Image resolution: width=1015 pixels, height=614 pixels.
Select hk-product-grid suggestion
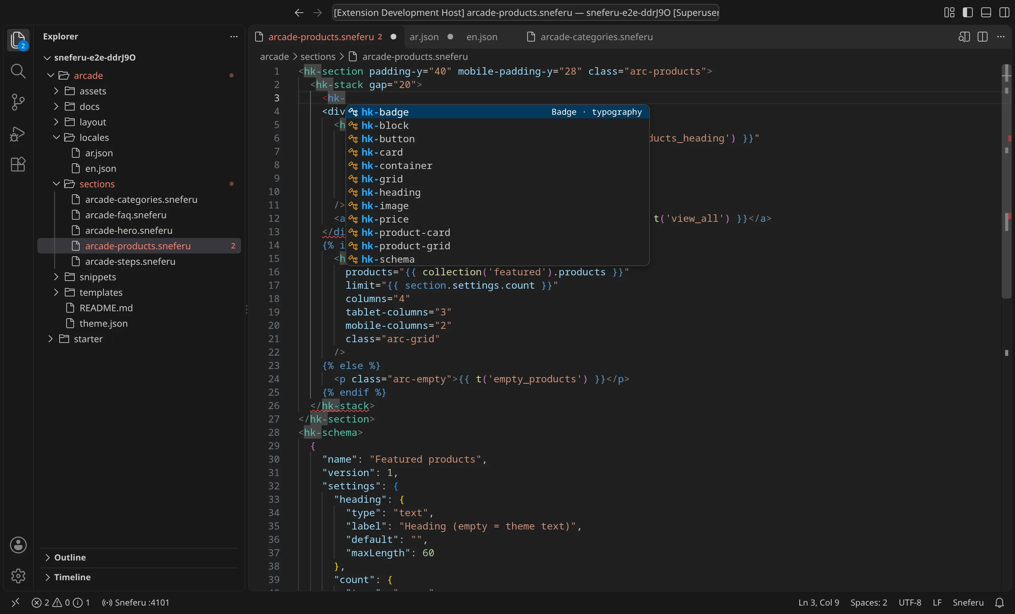(497, 246)
